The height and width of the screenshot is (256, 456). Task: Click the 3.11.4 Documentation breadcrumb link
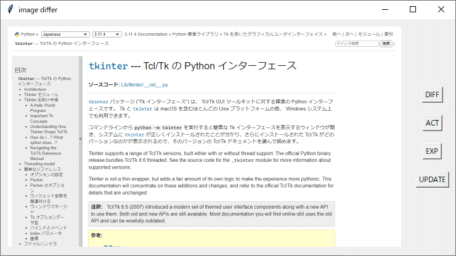click(x=145, y=34)
